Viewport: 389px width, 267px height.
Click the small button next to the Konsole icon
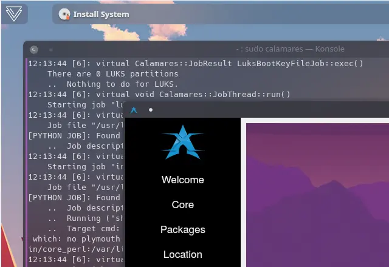coord(51,50)
